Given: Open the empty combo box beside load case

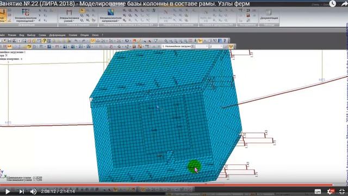Looking at the screenshot, I should (x=202, y=46).
